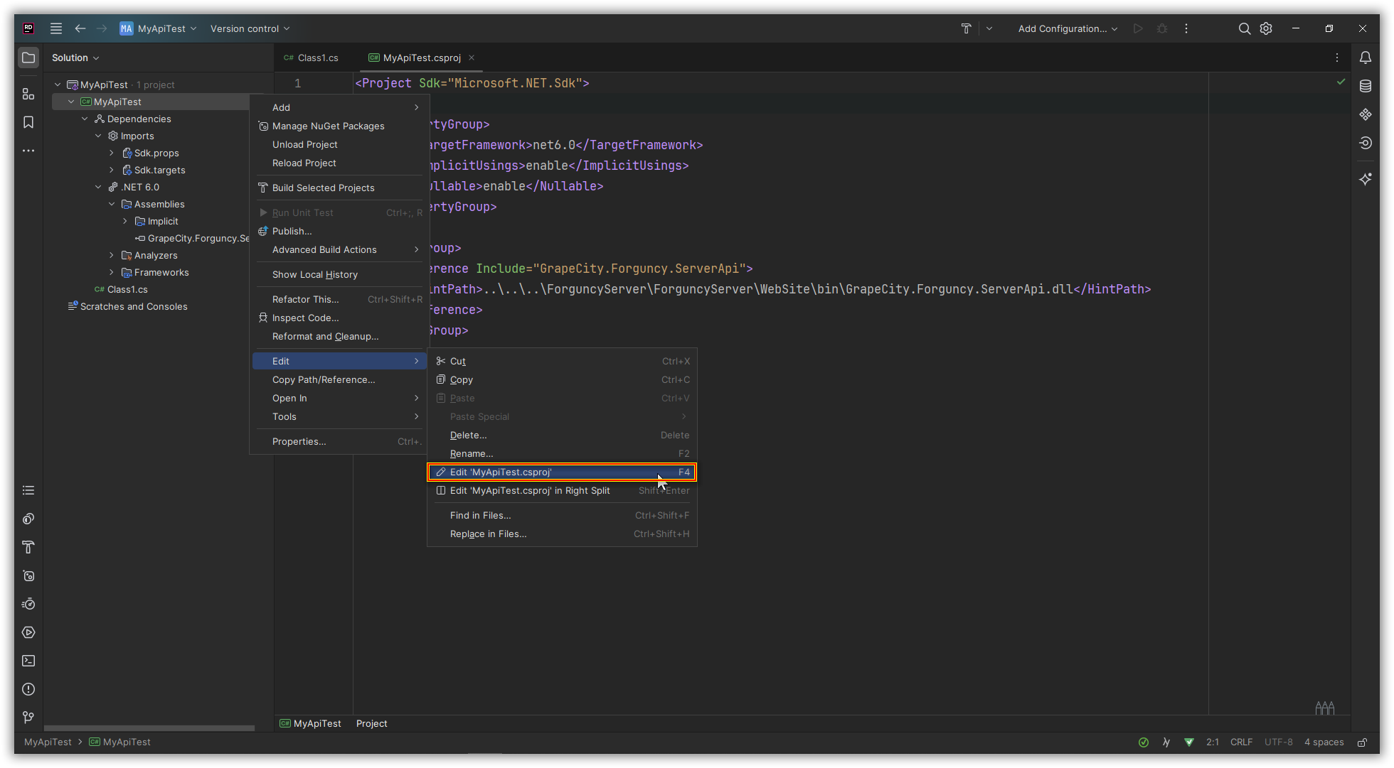
Task: Open the AI Assistant sparkle icon
Action: coord(1365,179)
